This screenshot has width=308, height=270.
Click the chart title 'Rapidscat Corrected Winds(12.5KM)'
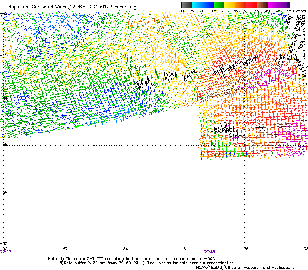[48, 7]
